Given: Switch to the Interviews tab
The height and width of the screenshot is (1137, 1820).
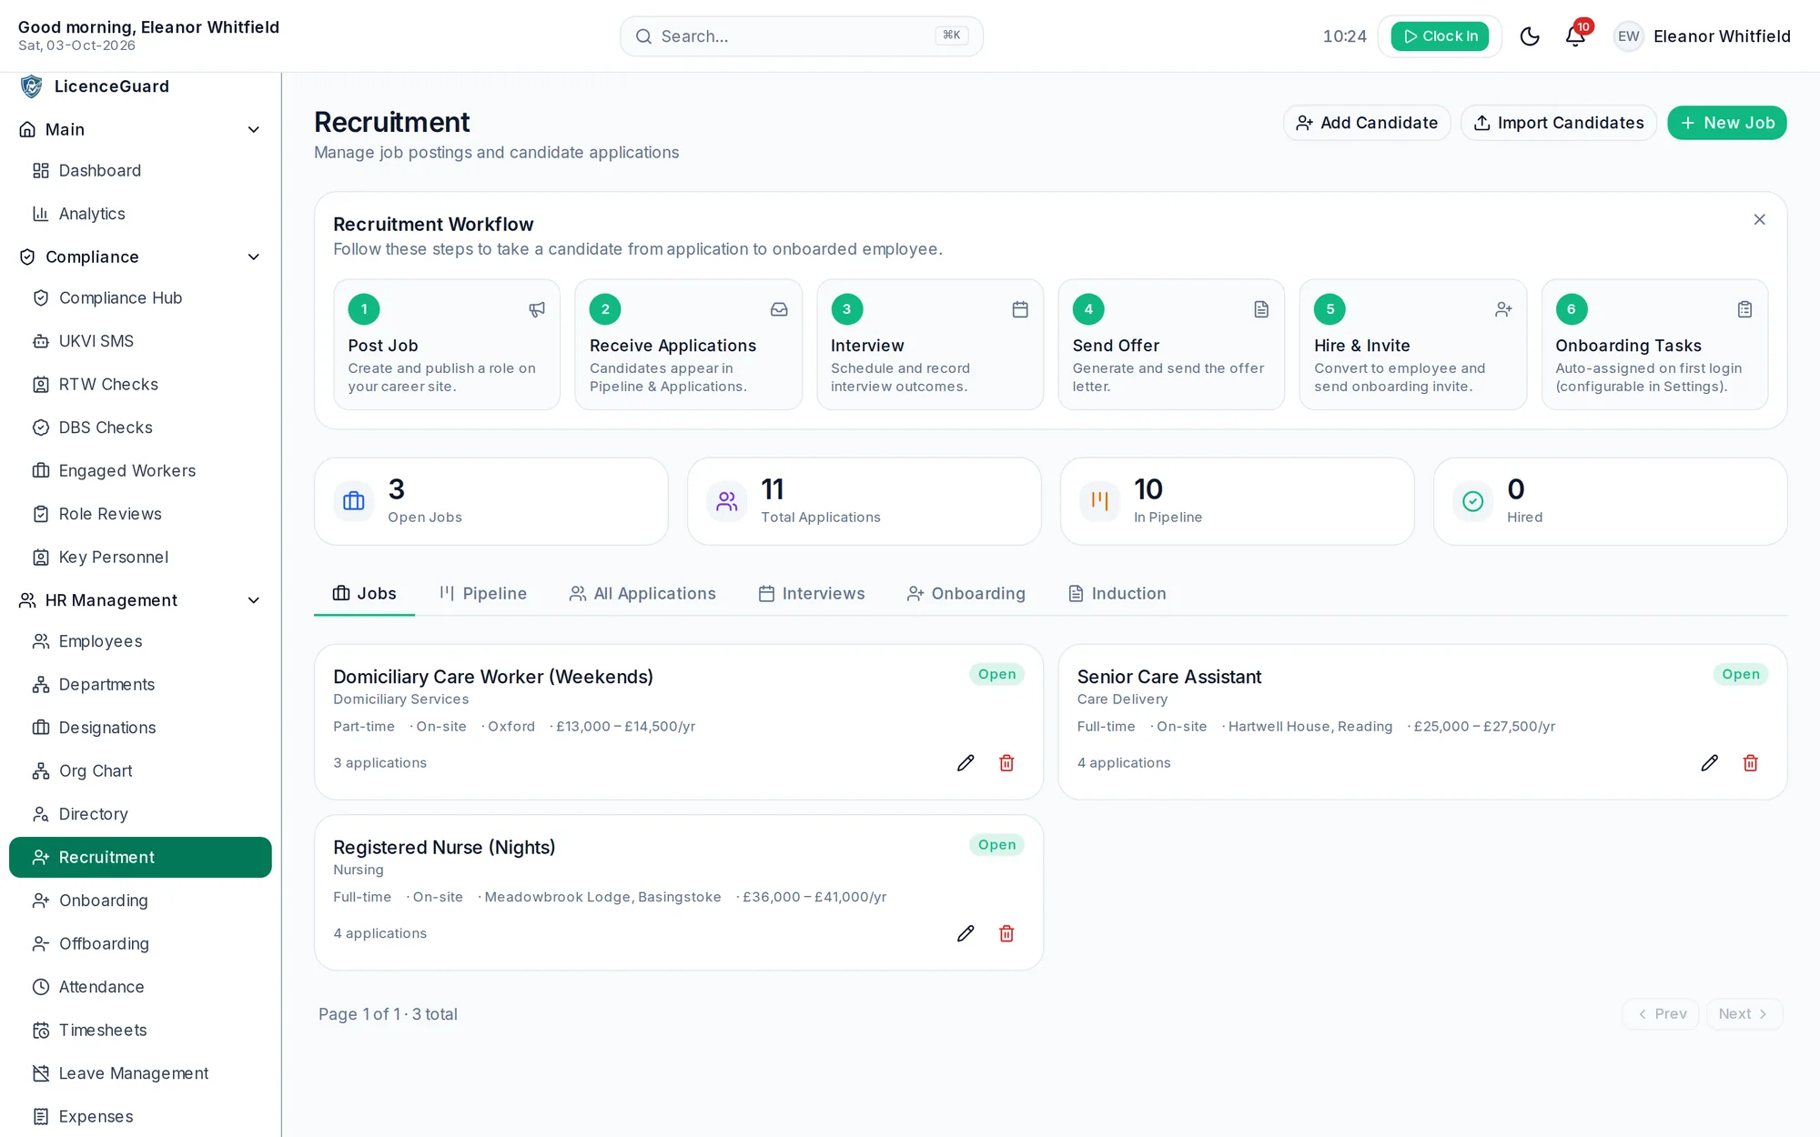Looking at the screenshot, I should (812, 594).
